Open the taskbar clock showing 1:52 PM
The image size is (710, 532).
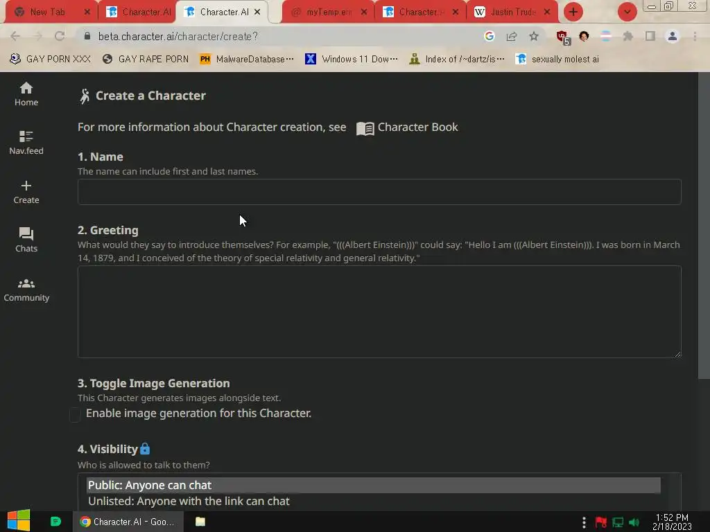tap(672, 522)
